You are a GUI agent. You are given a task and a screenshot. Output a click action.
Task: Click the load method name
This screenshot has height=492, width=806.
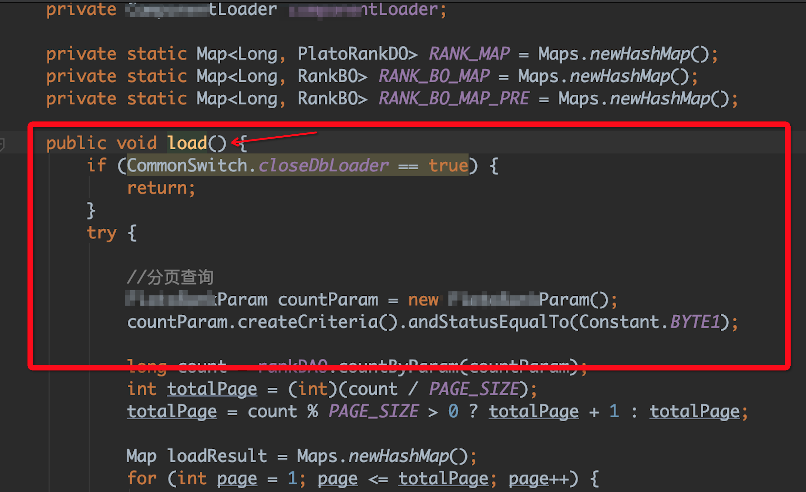point(187,143)
